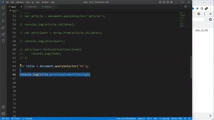Close the DevTools bottom drawer
The width and height of the screenshot is (214, 120).
(210, 116)
